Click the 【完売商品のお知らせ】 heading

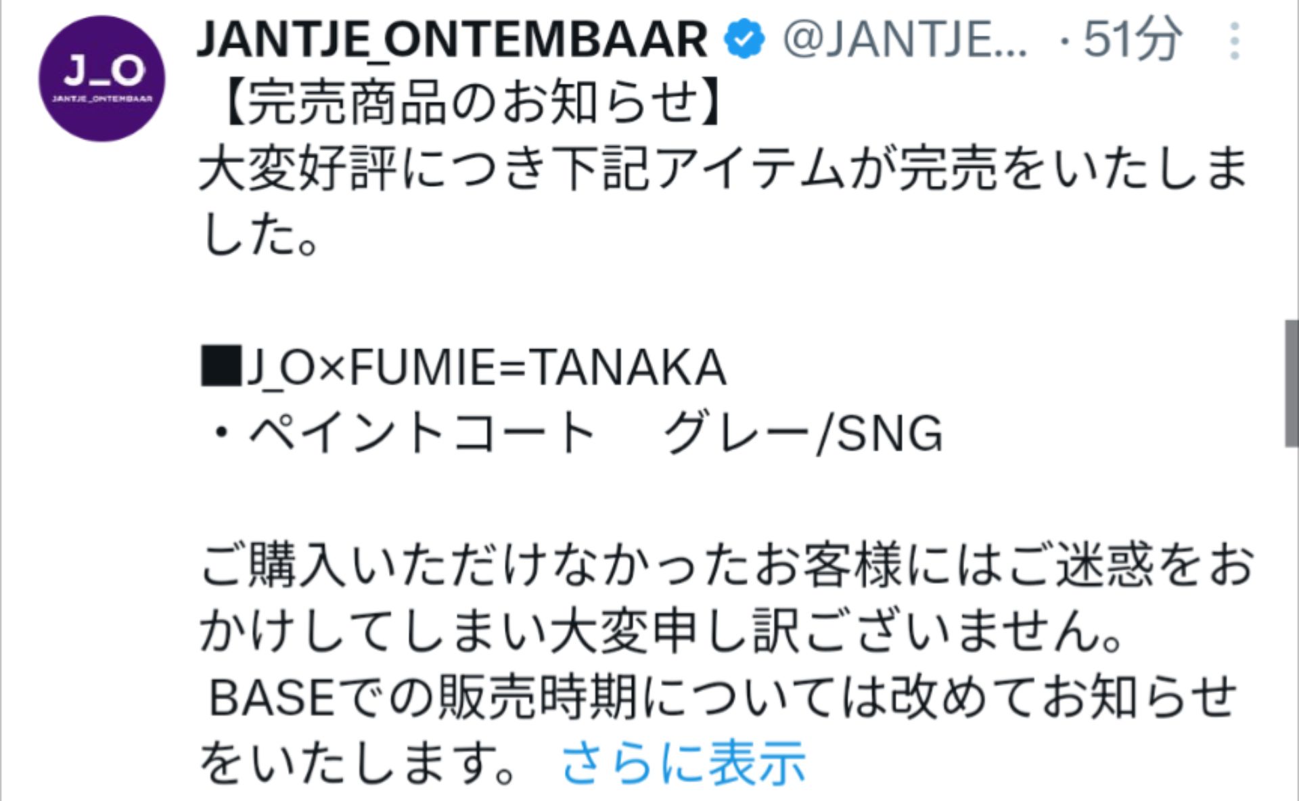(x=467, y=103)
